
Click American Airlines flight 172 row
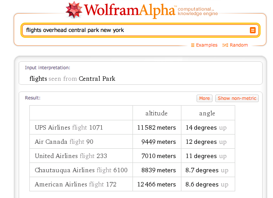point(132,184)
